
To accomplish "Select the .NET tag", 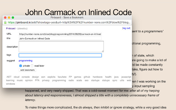I will 9,77.
